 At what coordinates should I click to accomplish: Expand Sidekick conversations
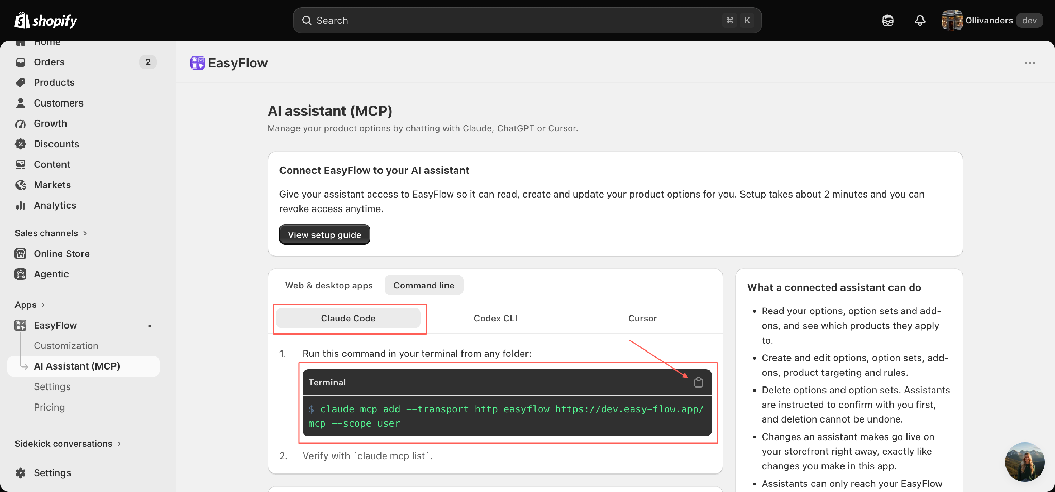68,444
